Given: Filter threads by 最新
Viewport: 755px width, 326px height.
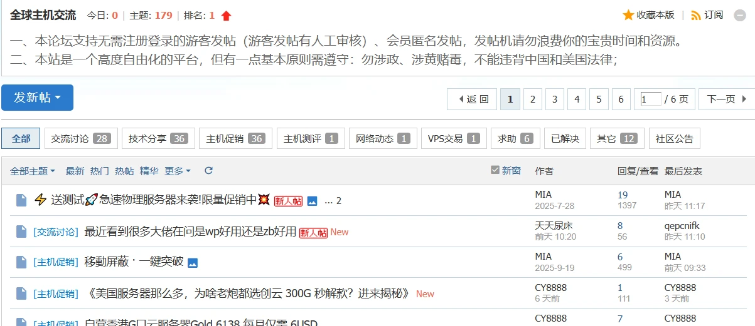Looking at the screenshot, I should pos(75,171).
